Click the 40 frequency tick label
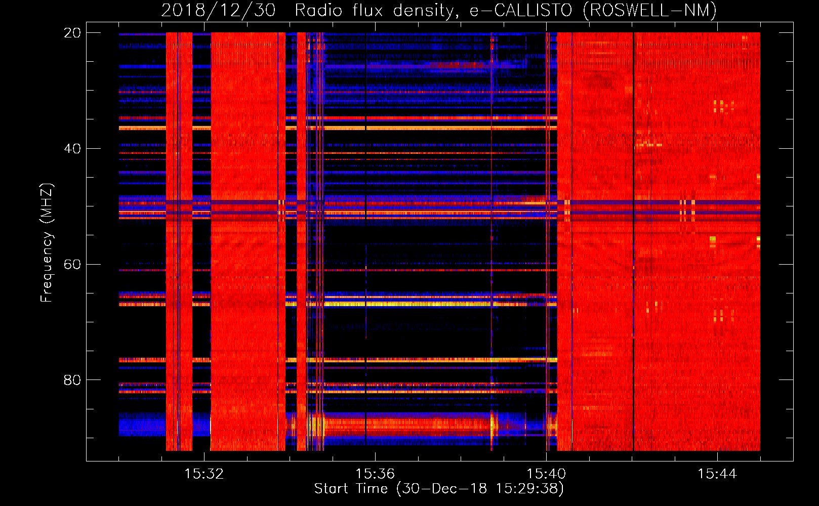This screenshot has width=819, height=506. coord(72,149)
